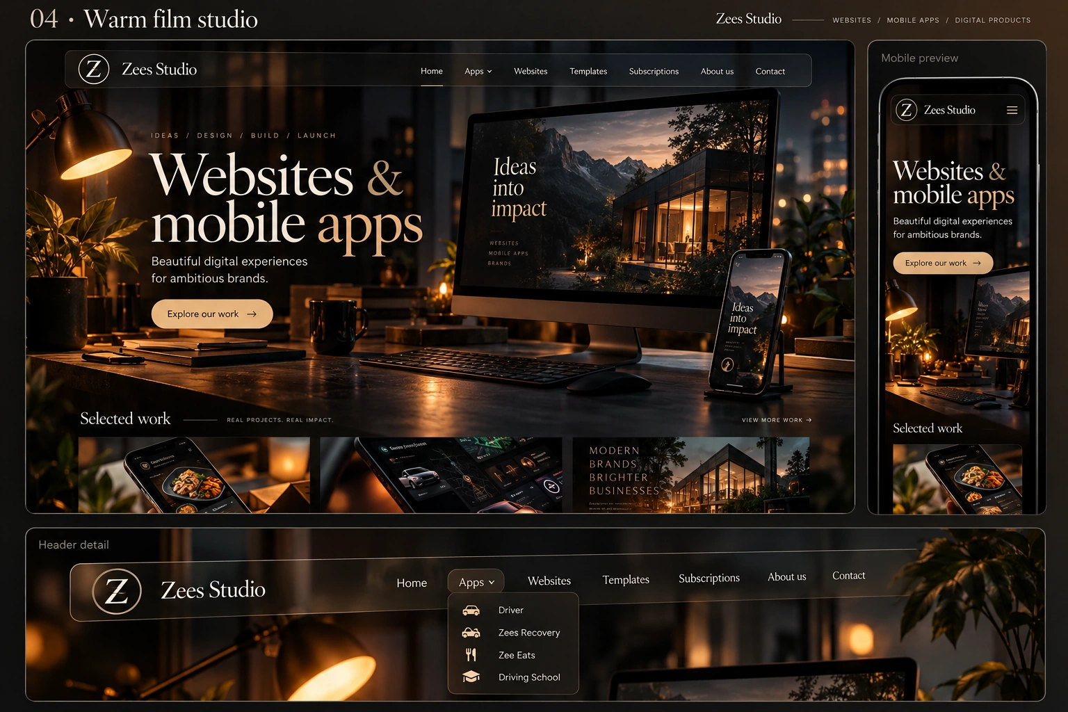Select Zees Recovery from the Apps dropdown
The image size is (1068, 712).
[513, 633]
